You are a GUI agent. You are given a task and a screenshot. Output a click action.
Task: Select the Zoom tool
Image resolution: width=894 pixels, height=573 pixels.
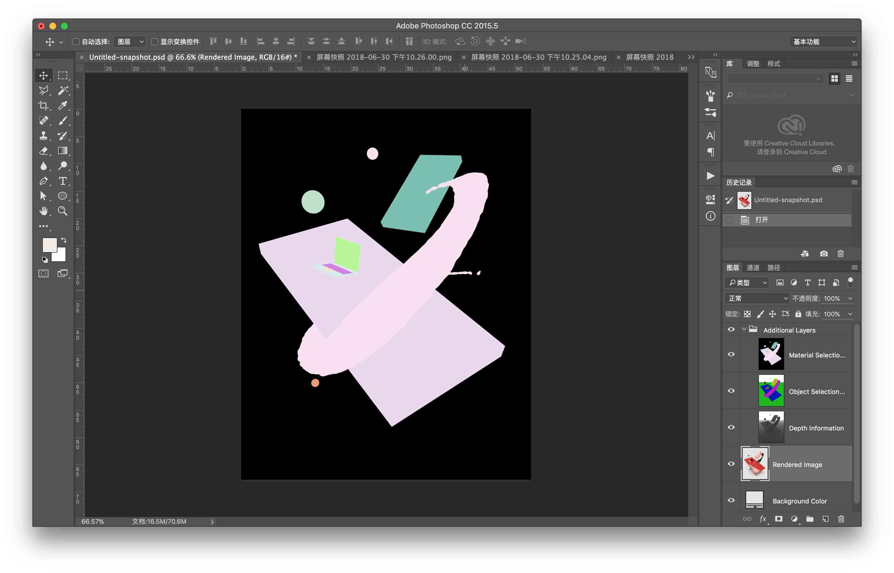coord(63,211)
